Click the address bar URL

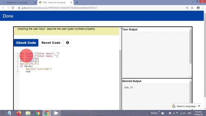click(x=59, y=8)
